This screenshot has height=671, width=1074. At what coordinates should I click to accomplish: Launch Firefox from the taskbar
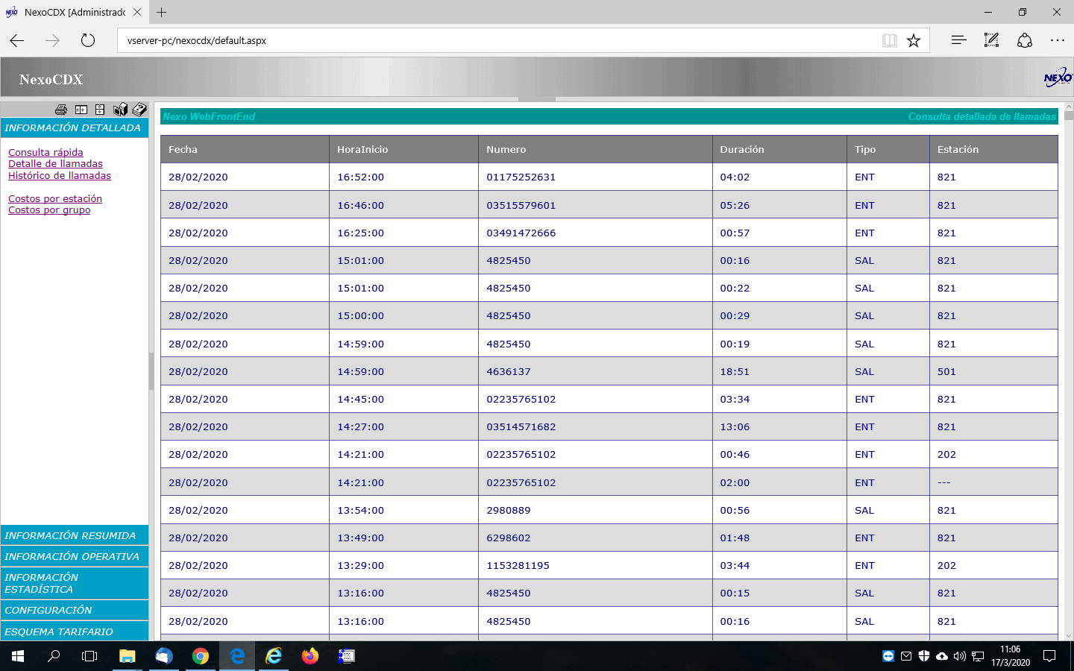(310, 656)
